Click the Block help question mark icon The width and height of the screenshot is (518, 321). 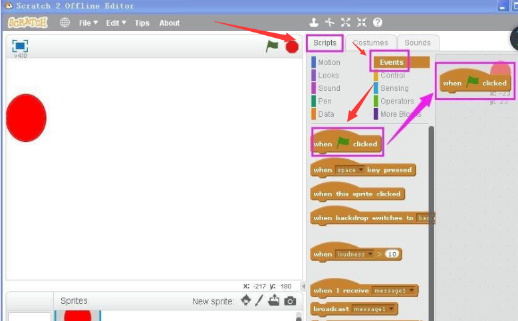click(x=378, y=23)
